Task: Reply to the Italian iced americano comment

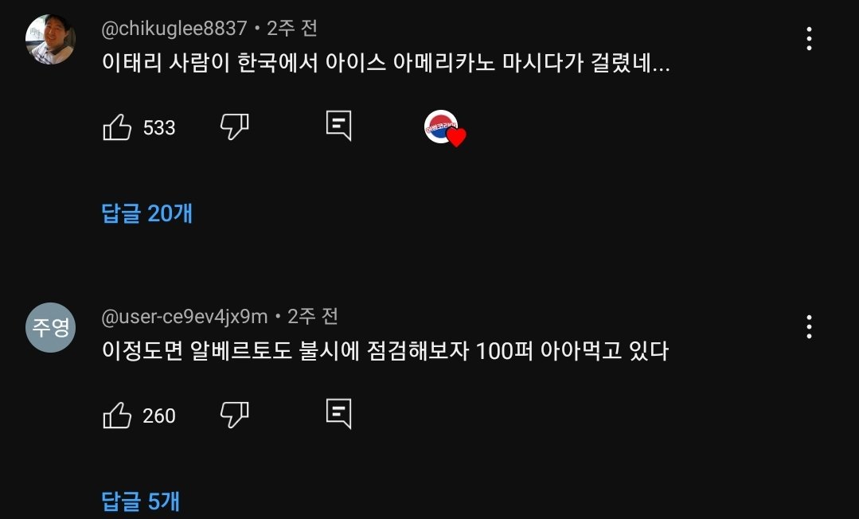Action: tap(339, 126)
